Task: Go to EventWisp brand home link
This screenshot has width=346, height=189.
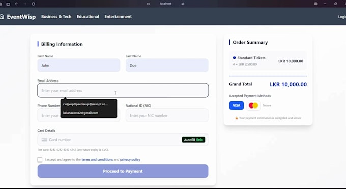Action: coord(21,17)
